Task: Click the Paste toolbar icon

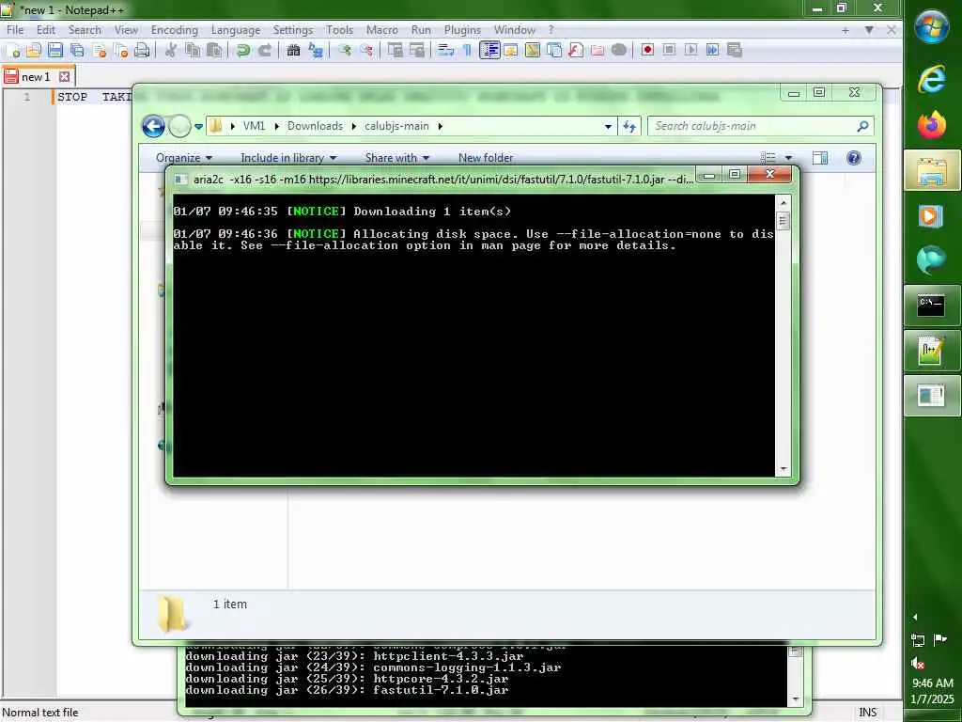Action: pos(214,51)
